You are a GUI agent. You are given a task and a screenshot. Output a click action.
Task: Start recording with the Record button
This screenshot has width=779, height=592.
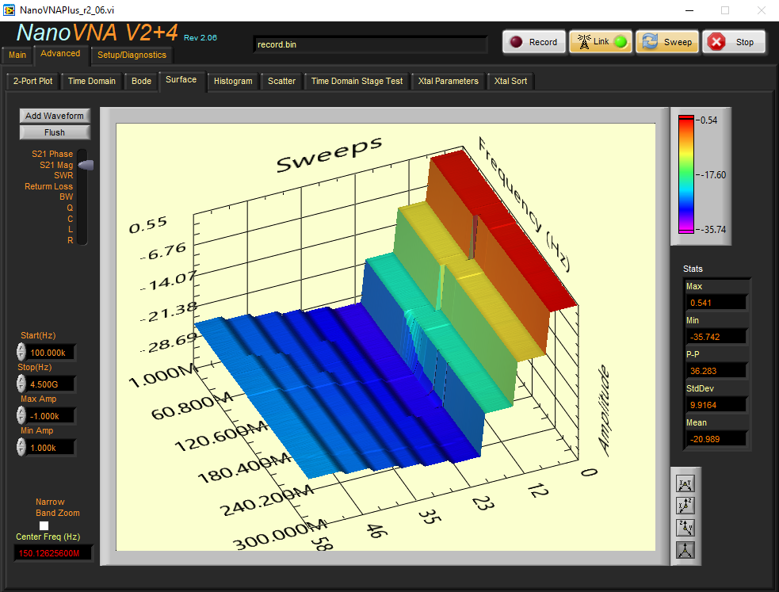tap(534, 42)
